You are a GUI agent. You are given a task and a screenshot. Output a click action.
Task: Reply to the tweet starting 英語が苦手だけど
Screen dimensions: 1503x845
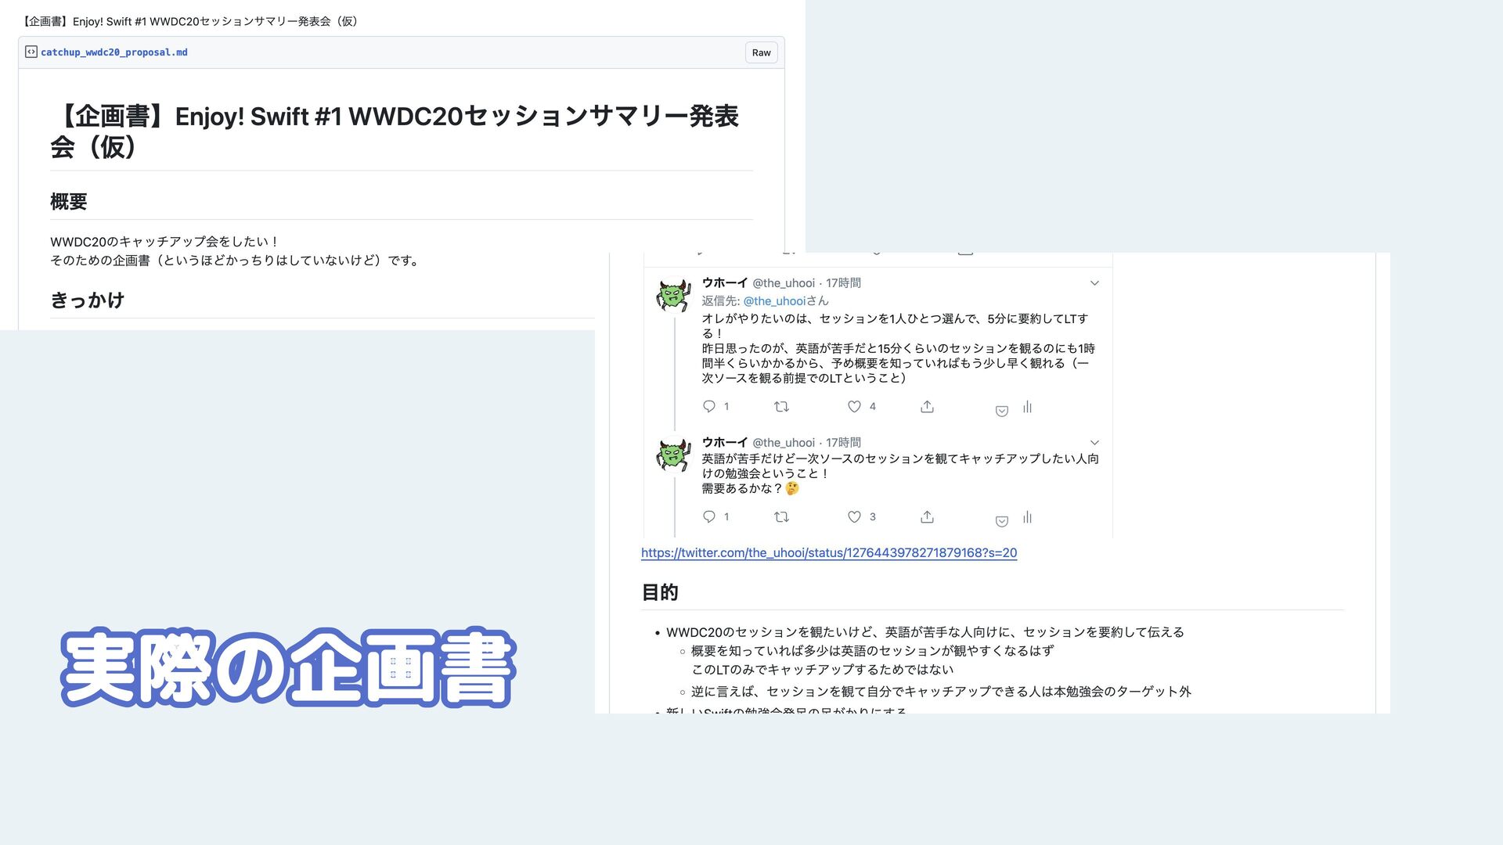click(x=709, y=516)
